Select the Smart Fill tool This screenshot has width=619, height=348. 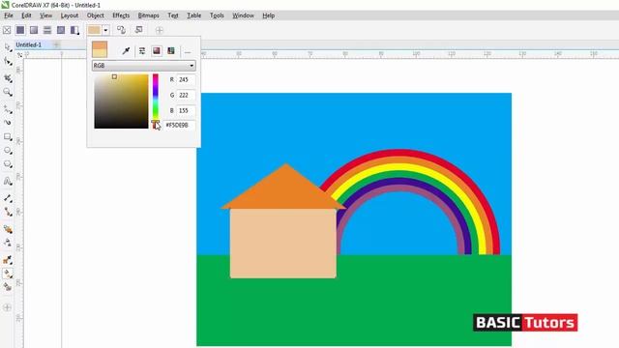[8, 288]
